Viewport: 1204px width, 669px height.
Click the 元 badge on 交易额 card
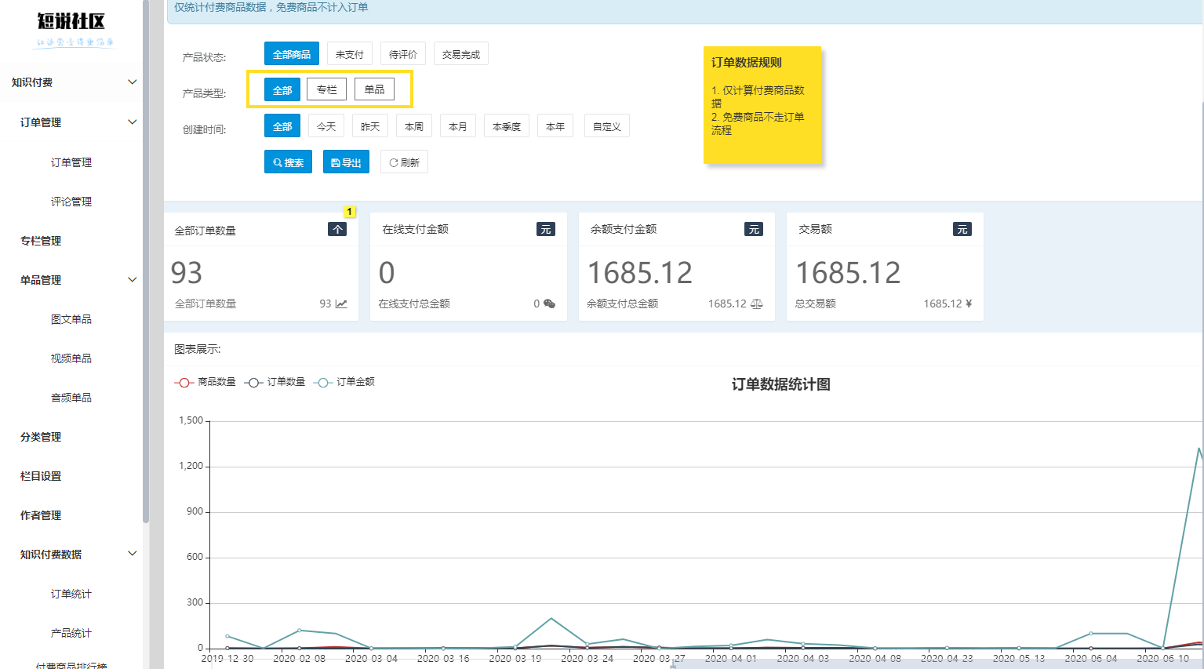point(962,229)
